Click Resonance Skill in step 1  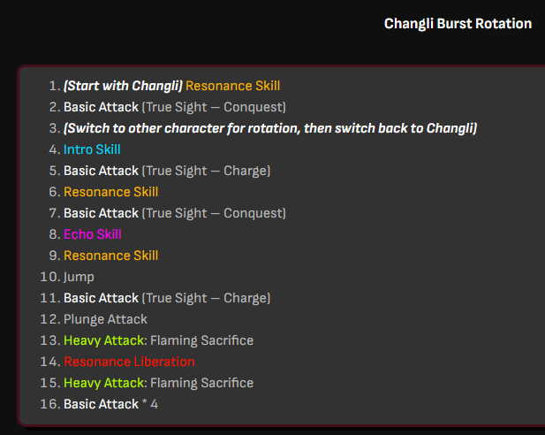tap(233, 86)
